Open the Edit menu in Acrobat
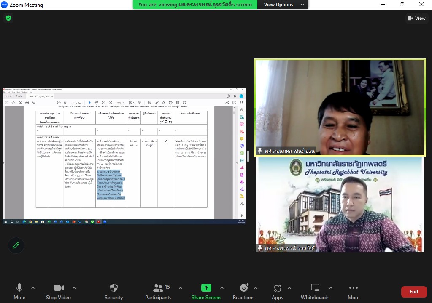Viewport: 432px width, 303px height. point(9,92)
